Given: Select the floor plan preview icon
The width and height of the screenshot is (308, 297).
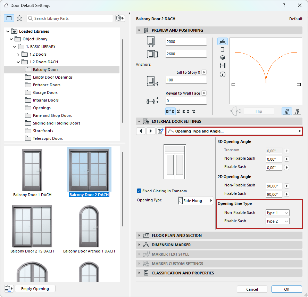Looking at the screenshot, I should (x=222, y=41).
